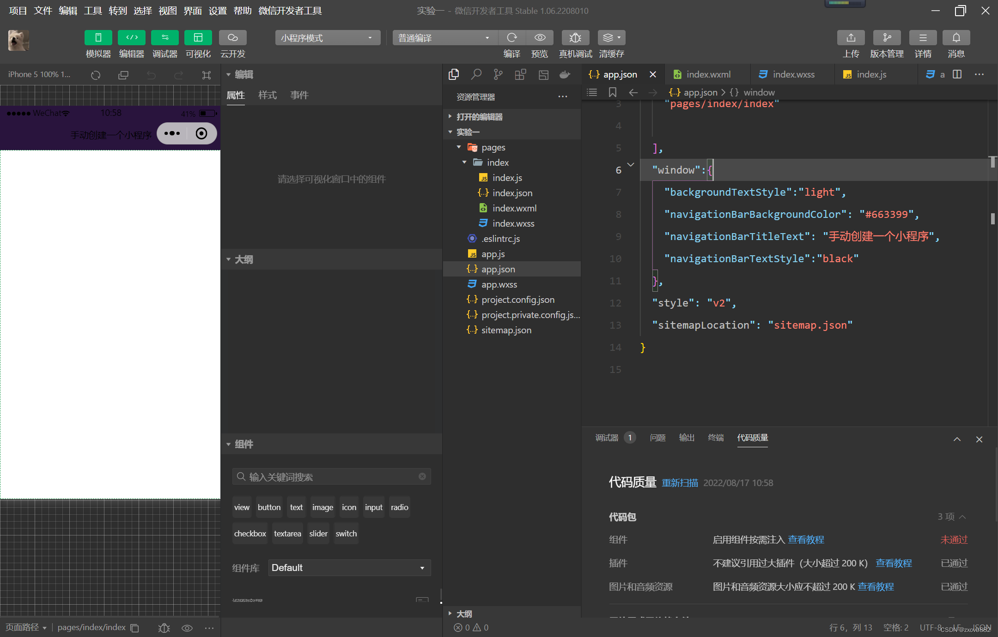Click the component keyword search field
Screen dimensions: 998x637
point(332,477)
